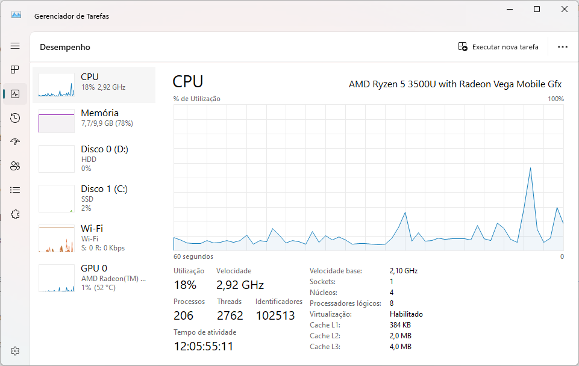Image resolution: width=579 pixels, height=366 pixels.
Task: Click the 60 segundos axis label
Action: pos(193,256)
